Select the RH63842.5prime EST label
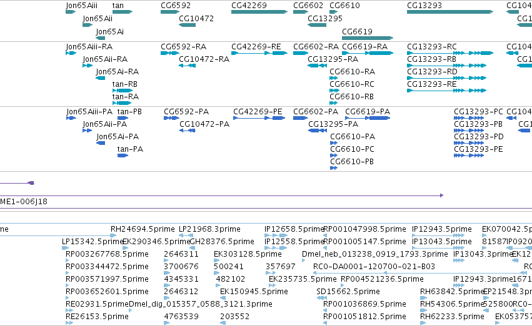The image size is (532, 326). [x=452, y=292]
